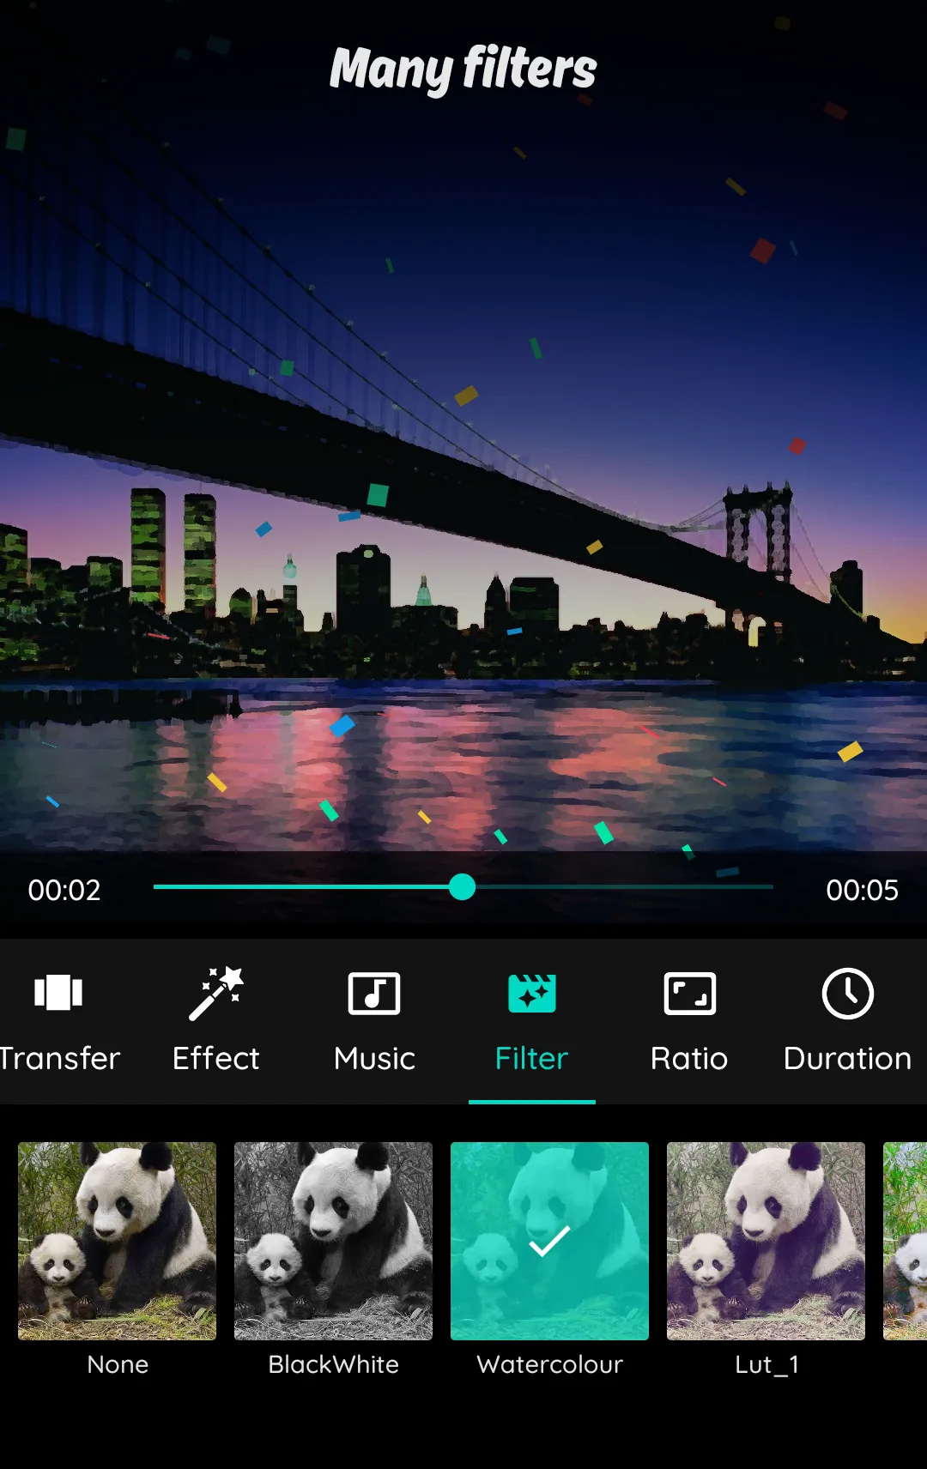Apply the Lut_1 filter thumbnail
The width and height of the screenshot is (927, 1469).
click(766, 1241)
